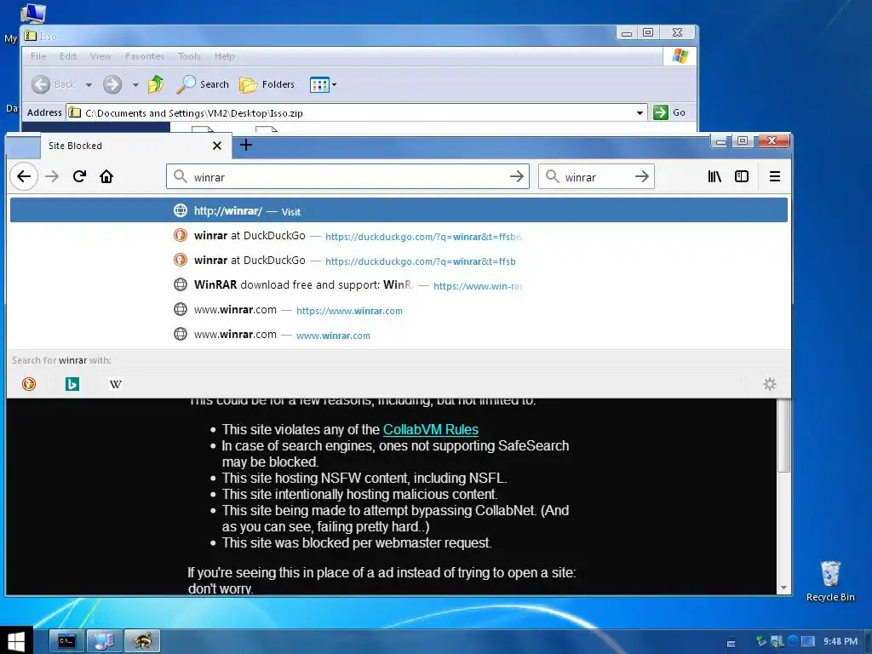Close the Site Blocked tab

coord(217,146)
